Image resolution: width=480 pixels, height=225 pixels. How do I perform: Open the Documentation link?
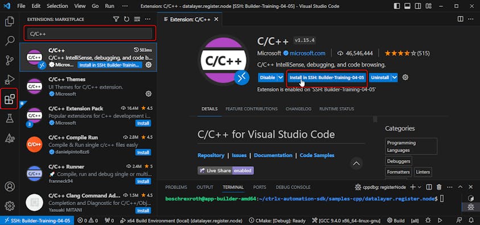point(273,155)
